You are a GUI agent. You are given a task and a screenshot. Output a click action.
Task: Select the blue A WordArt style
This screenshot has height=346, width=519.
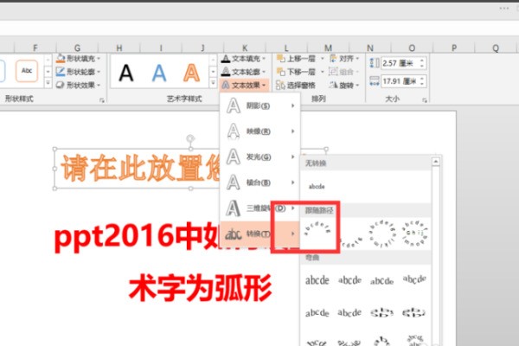point(159,73)
